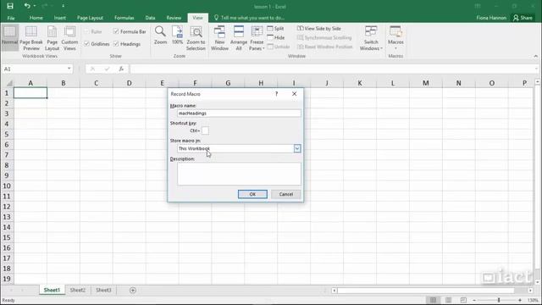This screenshot has width=542, height=305.
Task: Open the Macros dropdown
Action: click(395, 37)
